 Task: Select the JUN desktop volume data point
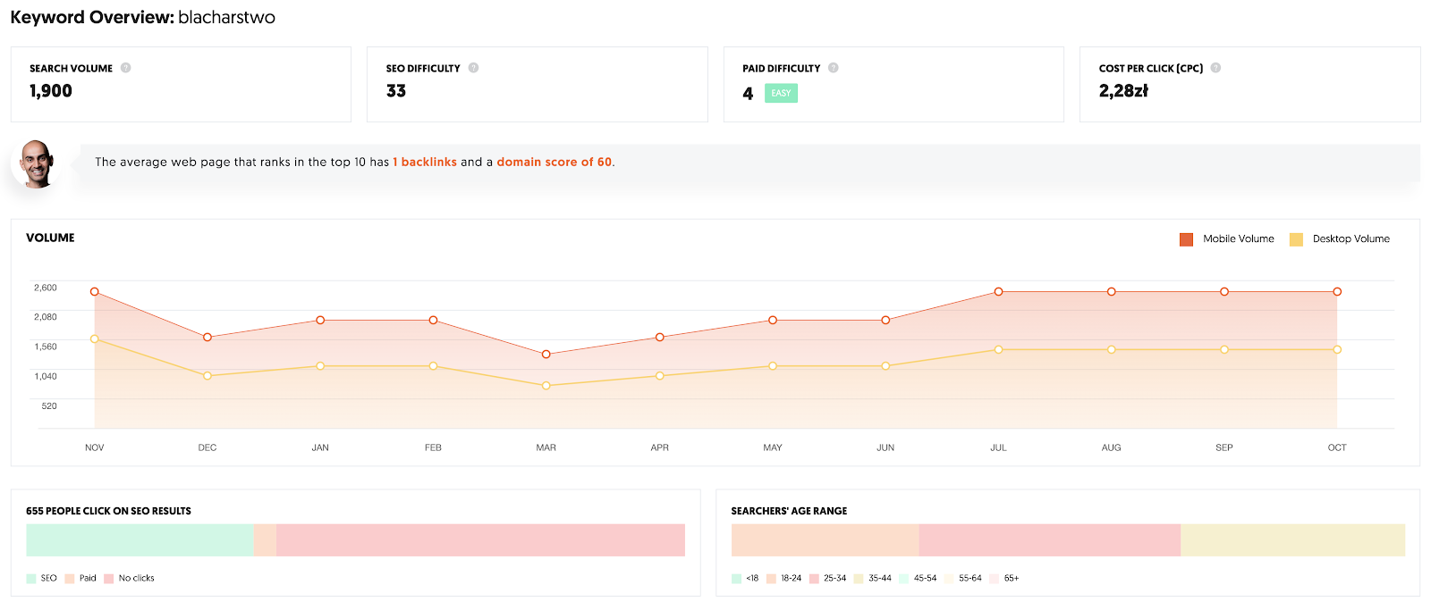pyautogui.click(x=885, y=366)
